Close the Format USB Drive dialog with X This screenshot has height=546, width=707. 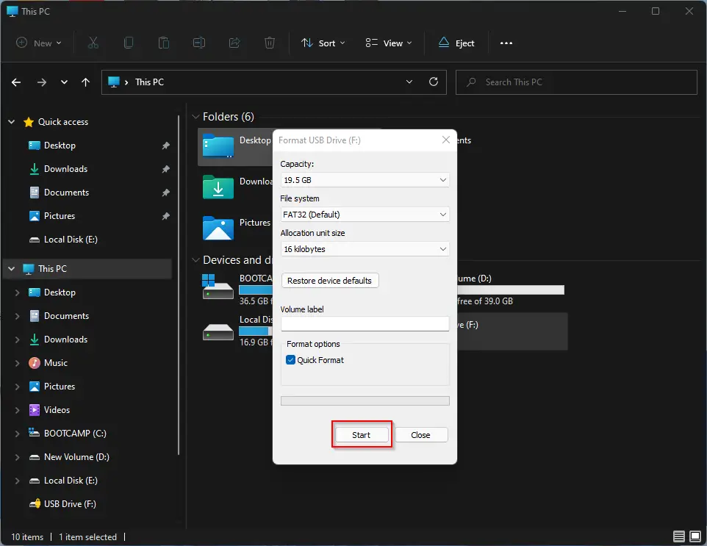click(x=446, y=140)
